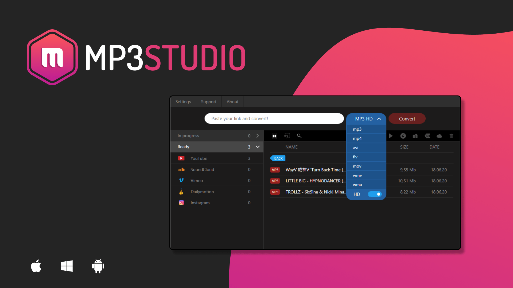Click the Windows platform icon
Screen dimensions: 513x288
[x=67, y=266]
